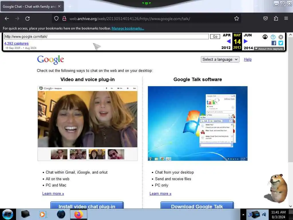Click the video chat hangout screenshot
This screenshot has width=293, height=220.
(x=88, y=123)
